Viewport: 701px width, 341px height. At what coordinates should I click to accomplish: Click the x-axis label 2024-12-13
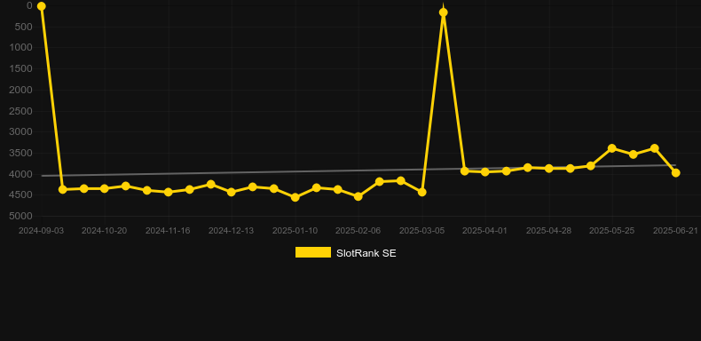click(x=231, y=231)
